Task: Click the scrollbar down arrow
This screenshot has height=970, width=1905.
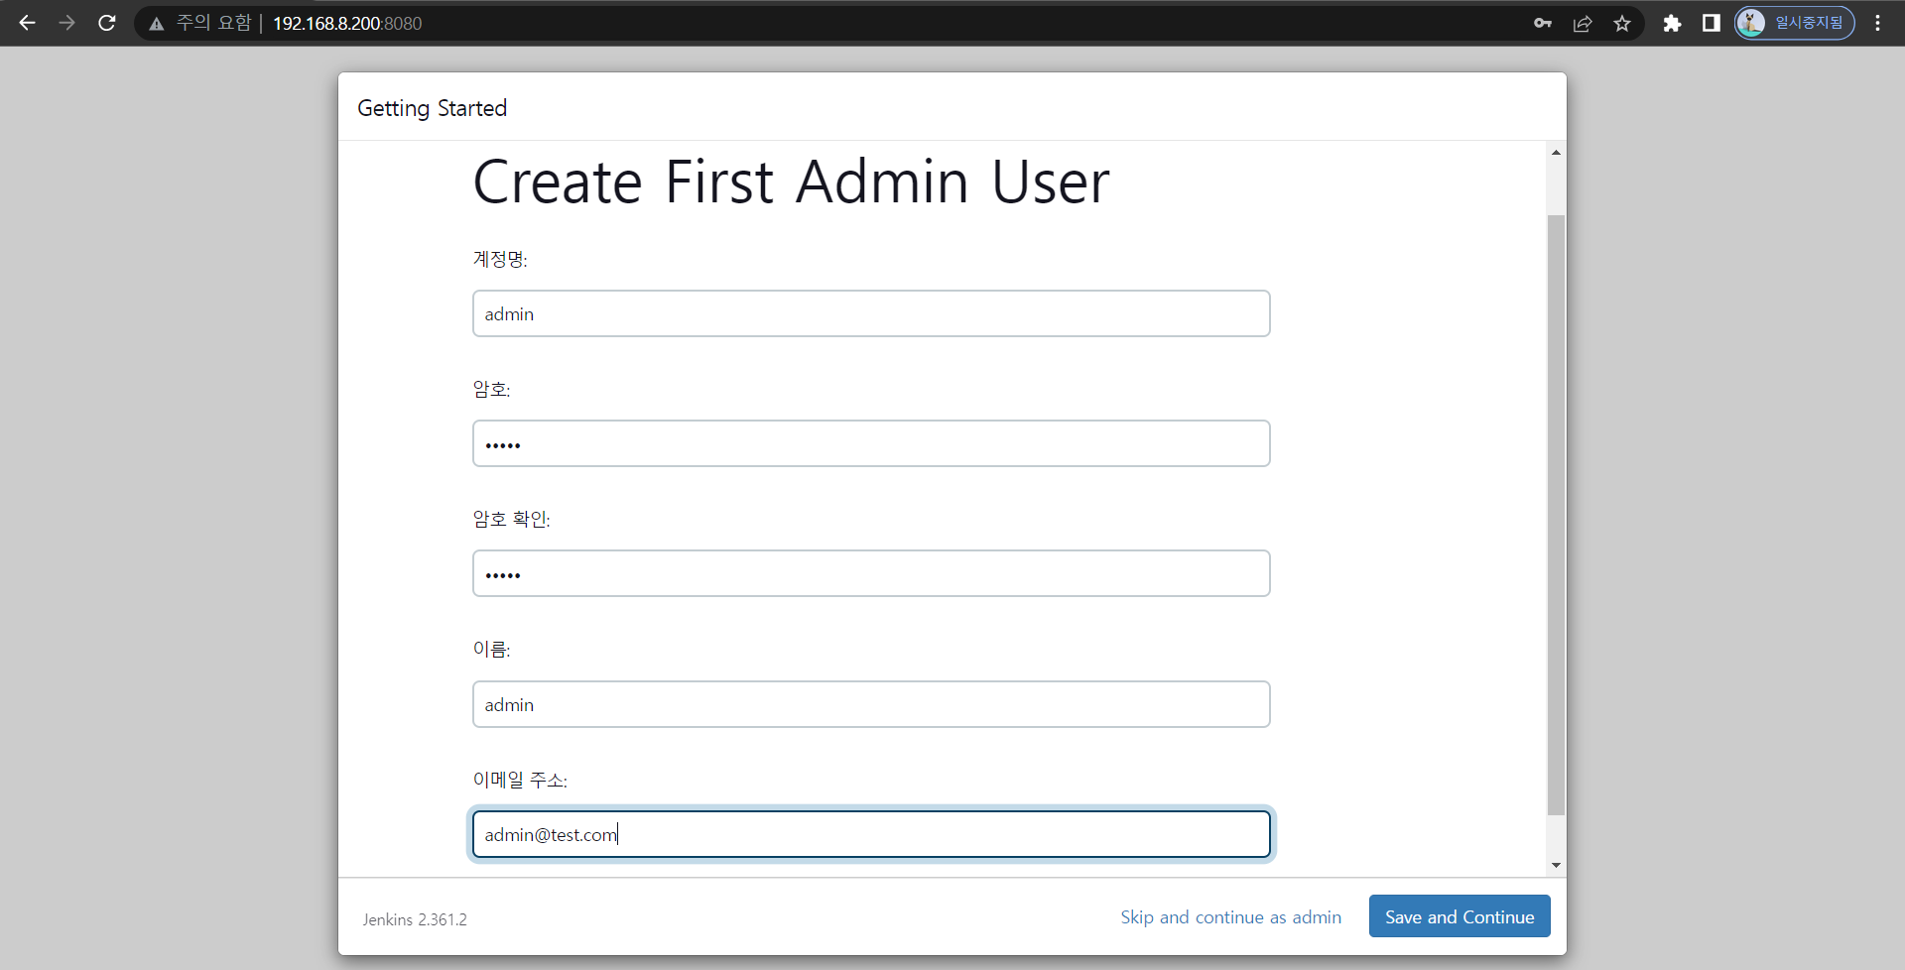Action: 1556,865
